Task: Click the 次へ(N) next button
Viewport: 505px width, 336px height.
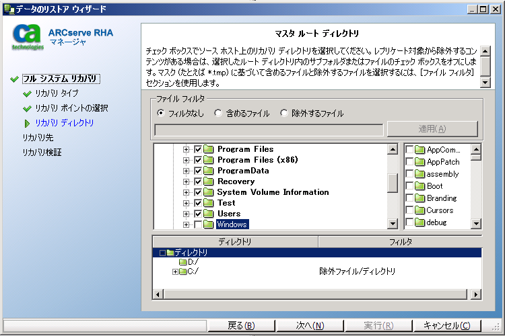Action: [310, 325]
